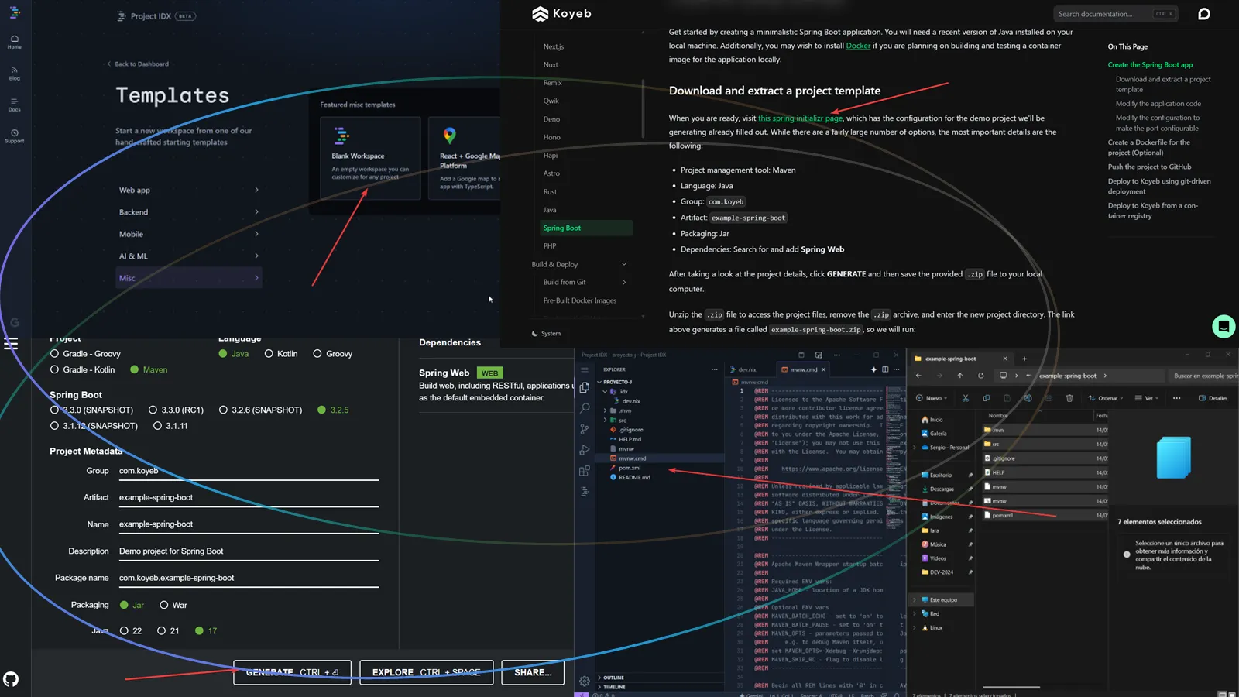This screenshot has width=1239, height=697.
Task: Click the Gemini sparkle icon in editor tab bar
Action: 874,369
